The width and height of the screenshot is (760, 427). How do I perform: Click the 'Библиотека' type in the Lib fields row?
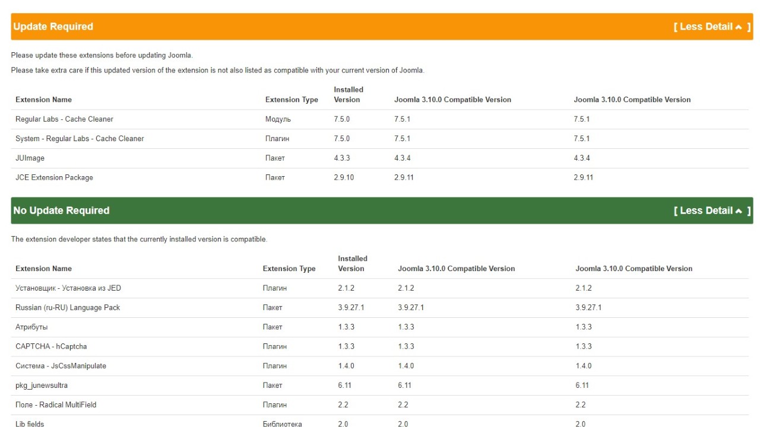(x=282, y=424)
